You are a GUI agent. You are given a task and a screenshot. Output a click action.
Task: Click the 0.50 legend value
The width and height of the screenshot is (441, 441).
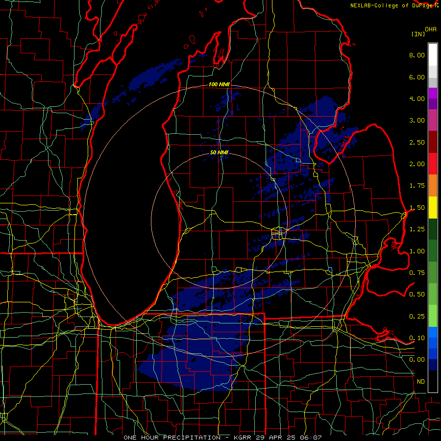417,294
